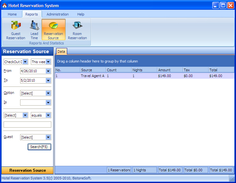This screenshot has height=183, width=236.
Task: Click the $149.00 Total column cell in row 1
Action: point(221,76)
